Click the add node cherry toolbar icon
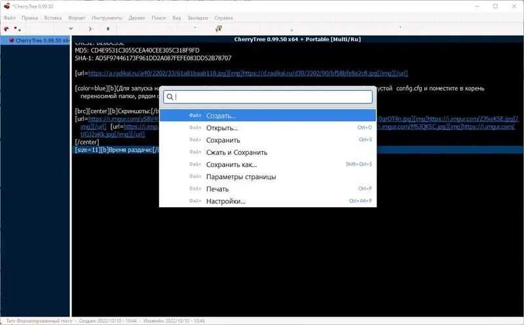 tap(7, 29)
